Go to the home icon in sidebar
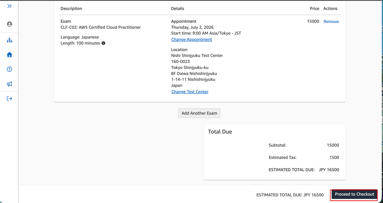Viewport: 383px width, 203px height. pos(9,55)
